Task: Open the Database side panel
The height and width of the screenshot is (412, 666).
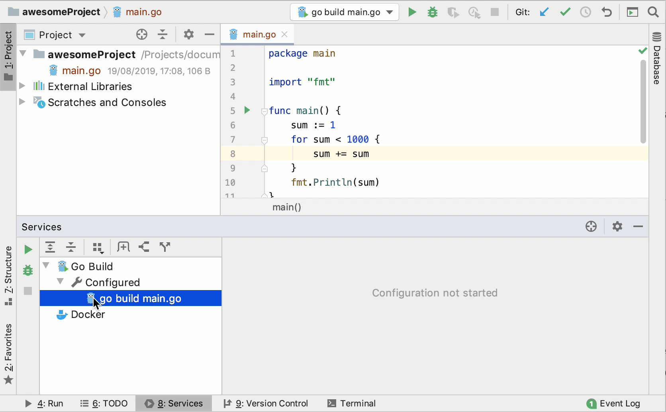Action: click(657, 59)
